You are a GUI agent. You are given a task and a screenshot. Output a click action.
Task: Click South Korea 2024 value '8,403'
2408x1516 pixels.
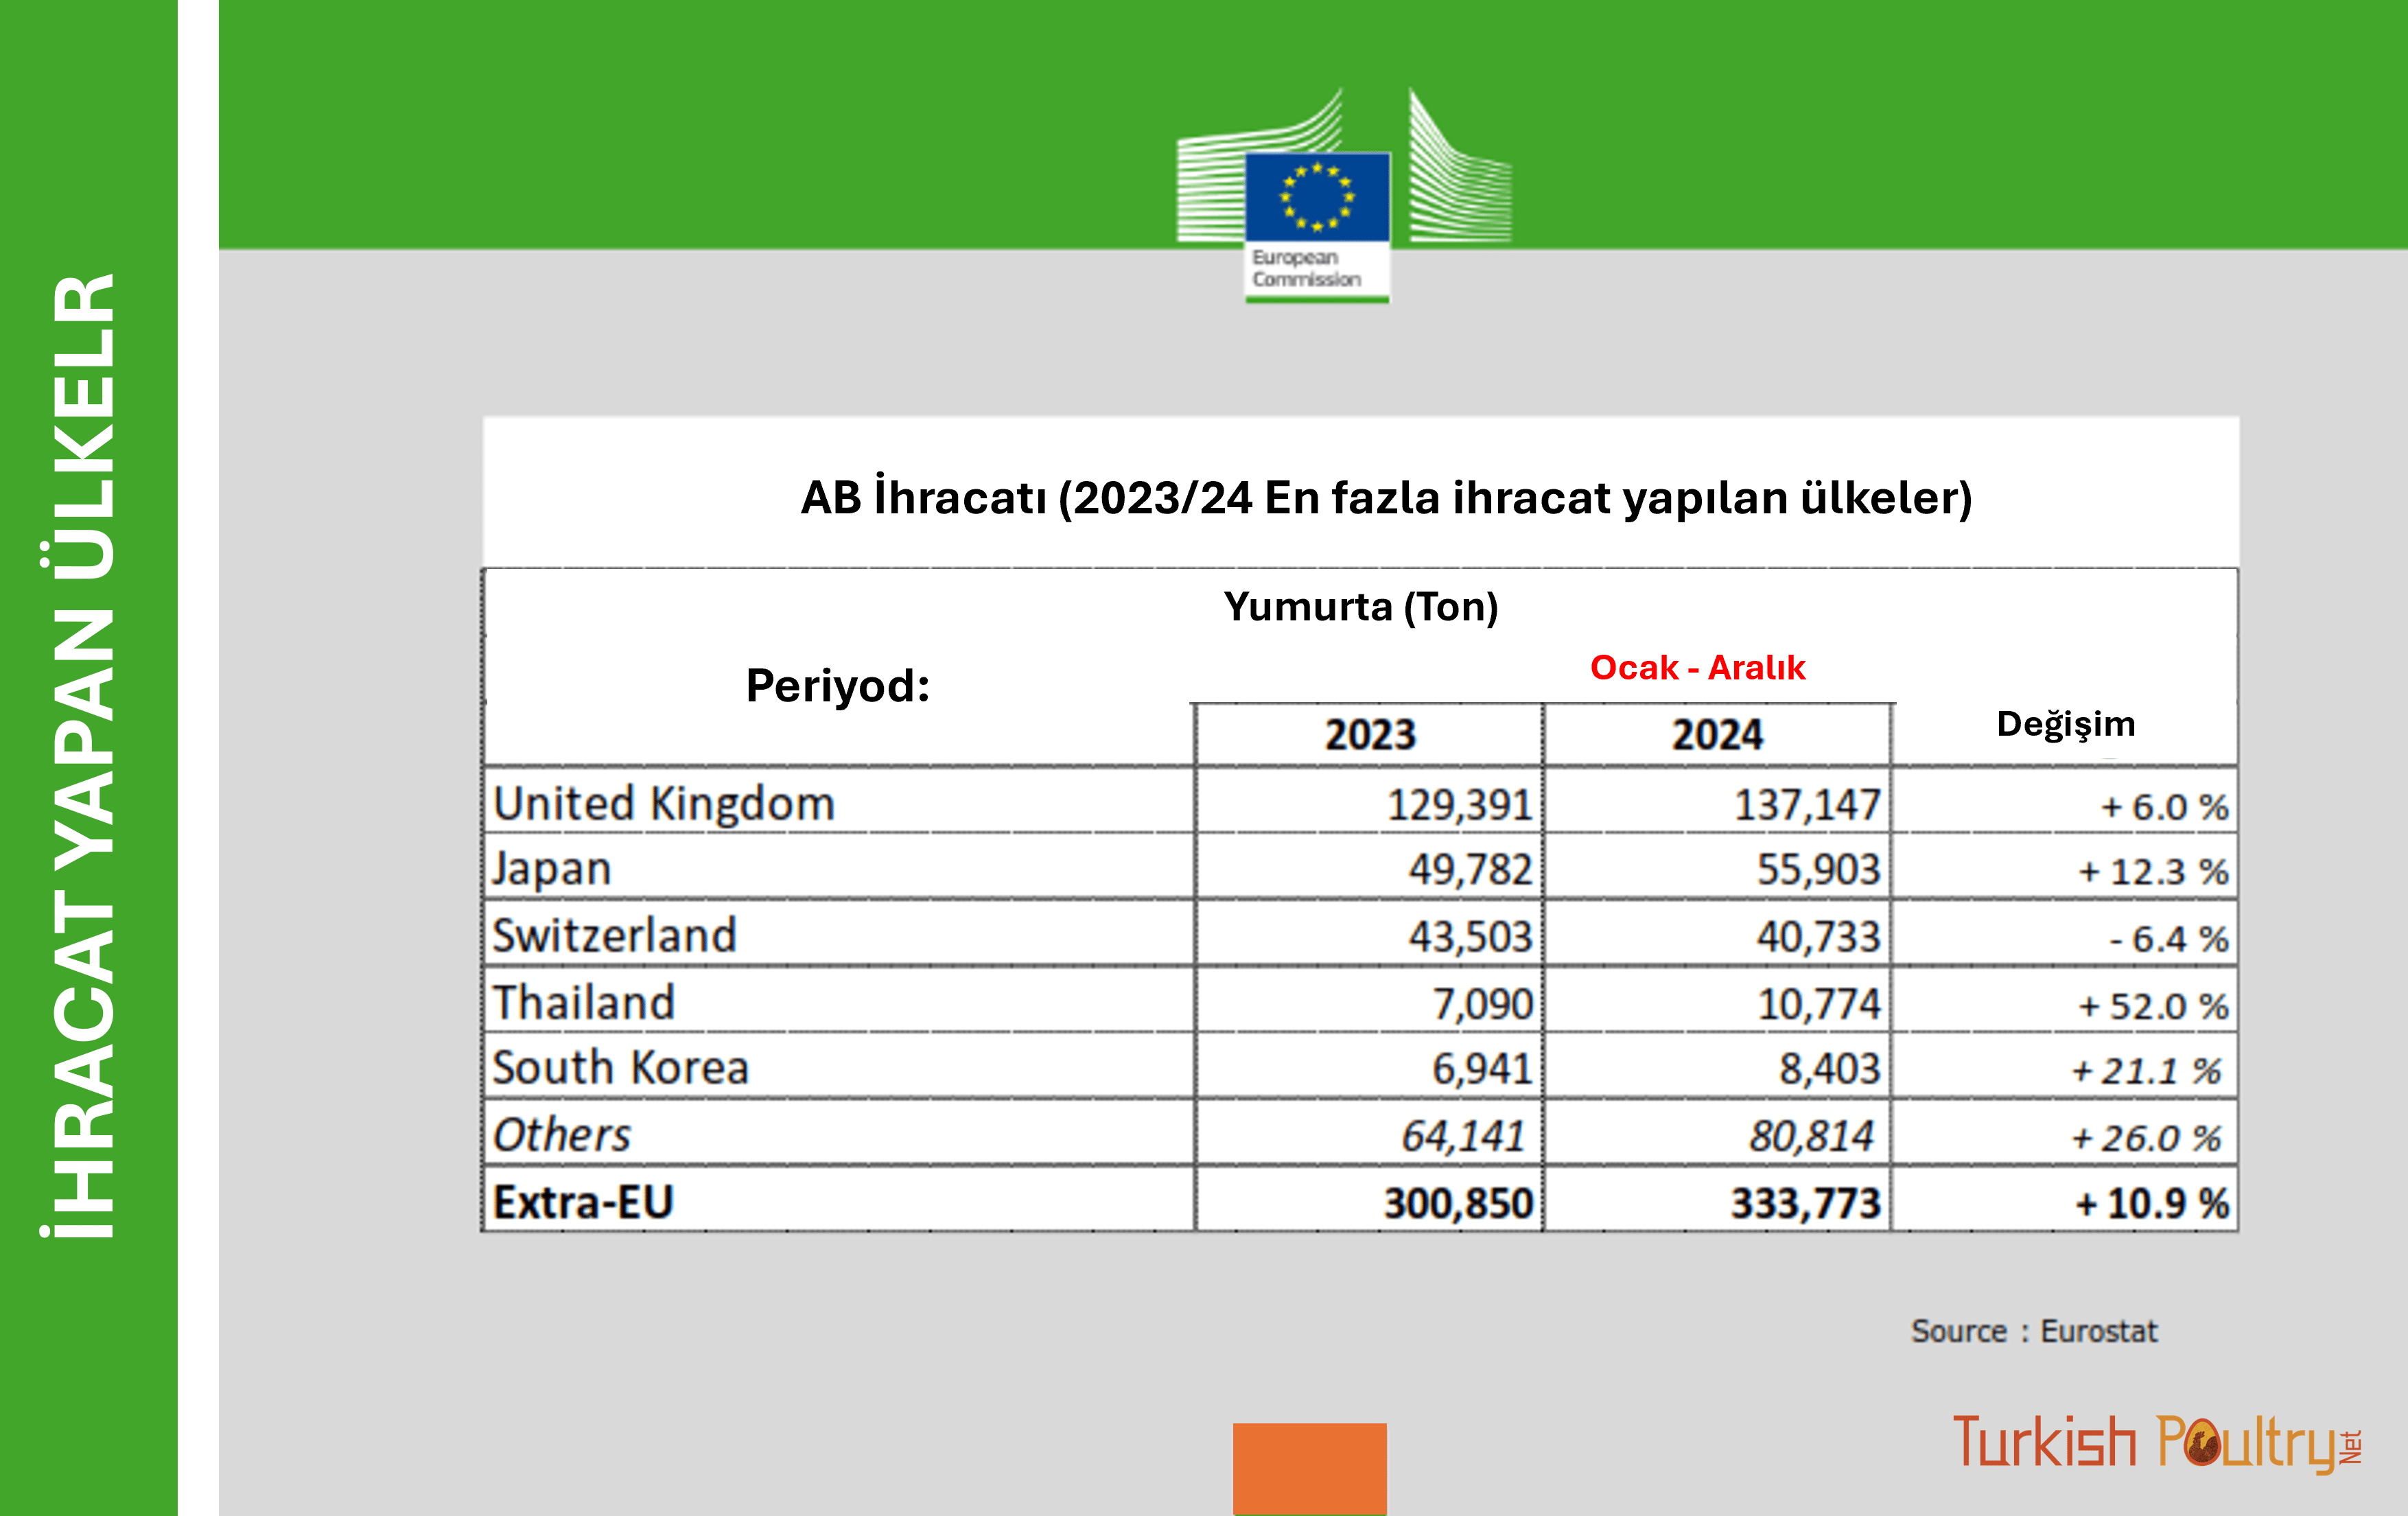1830,1069
